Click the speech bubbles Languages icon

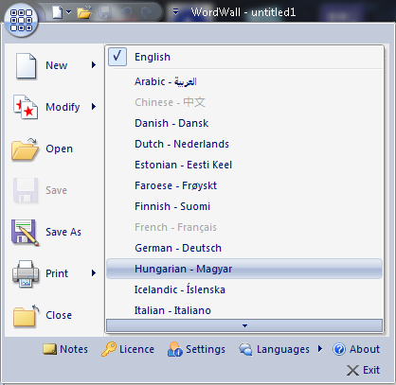click(245, 349)
